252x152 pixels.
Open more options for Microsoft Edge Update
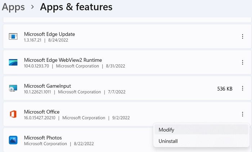(242, 37)
